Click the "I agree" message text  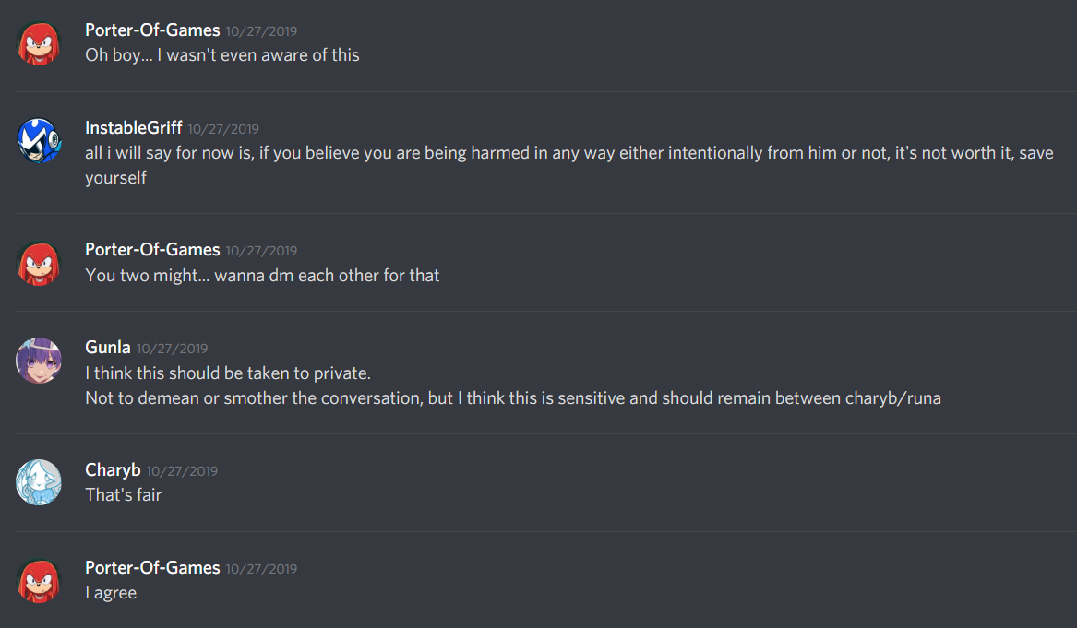(111, 593)
